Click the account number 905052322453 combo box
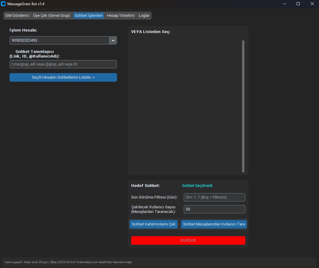 click(60, 40)
